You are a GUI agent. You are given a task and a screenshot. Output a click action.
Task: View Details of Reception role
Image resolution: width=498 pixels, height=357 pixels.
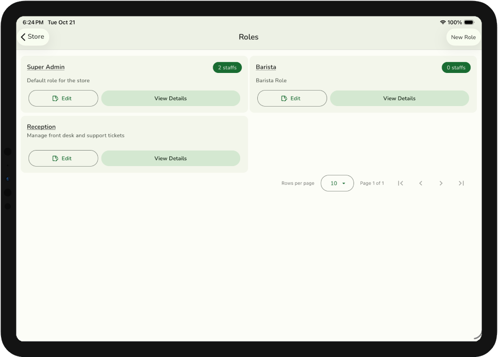pyautogui.click(x=170, y=158)
